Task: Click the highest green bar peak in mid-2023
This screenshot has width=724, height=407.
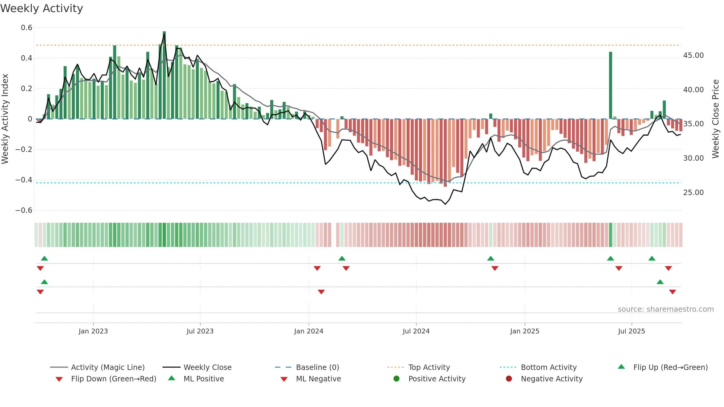Action: tap(164, 75)
